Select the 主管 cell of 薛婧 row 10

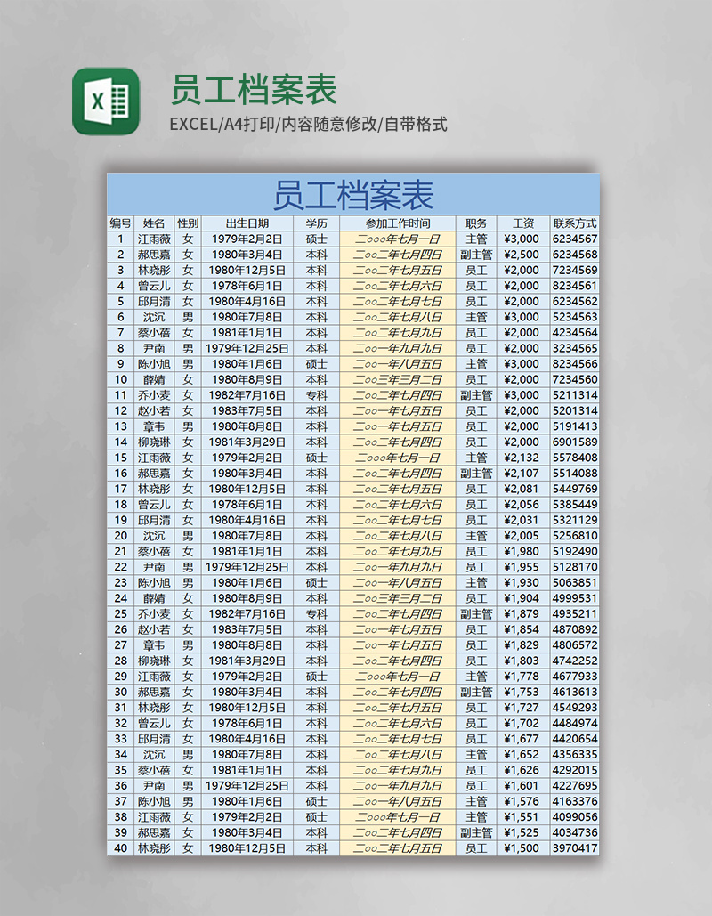pos(475,381)
